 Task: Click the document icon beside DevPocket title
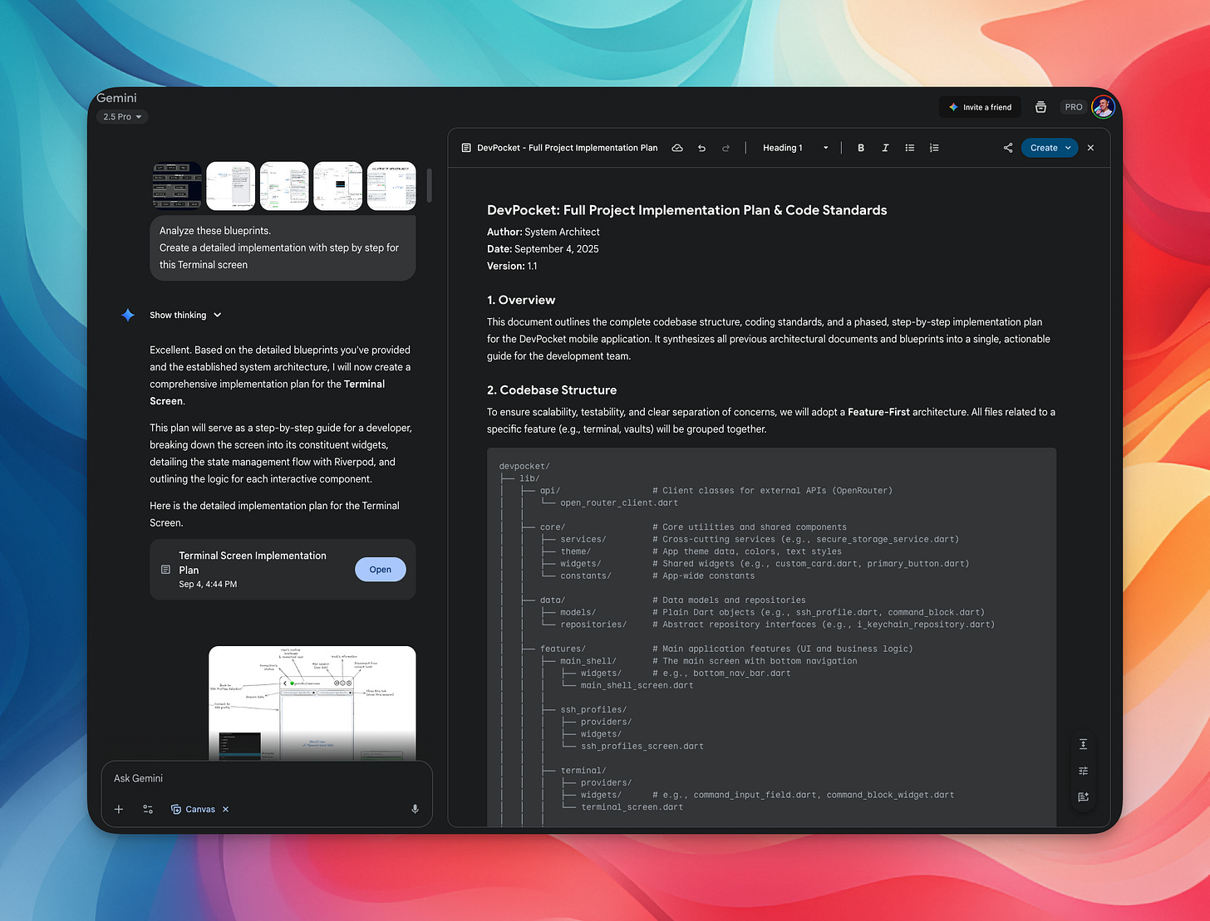pyautogui.click(x=465, y=148)
